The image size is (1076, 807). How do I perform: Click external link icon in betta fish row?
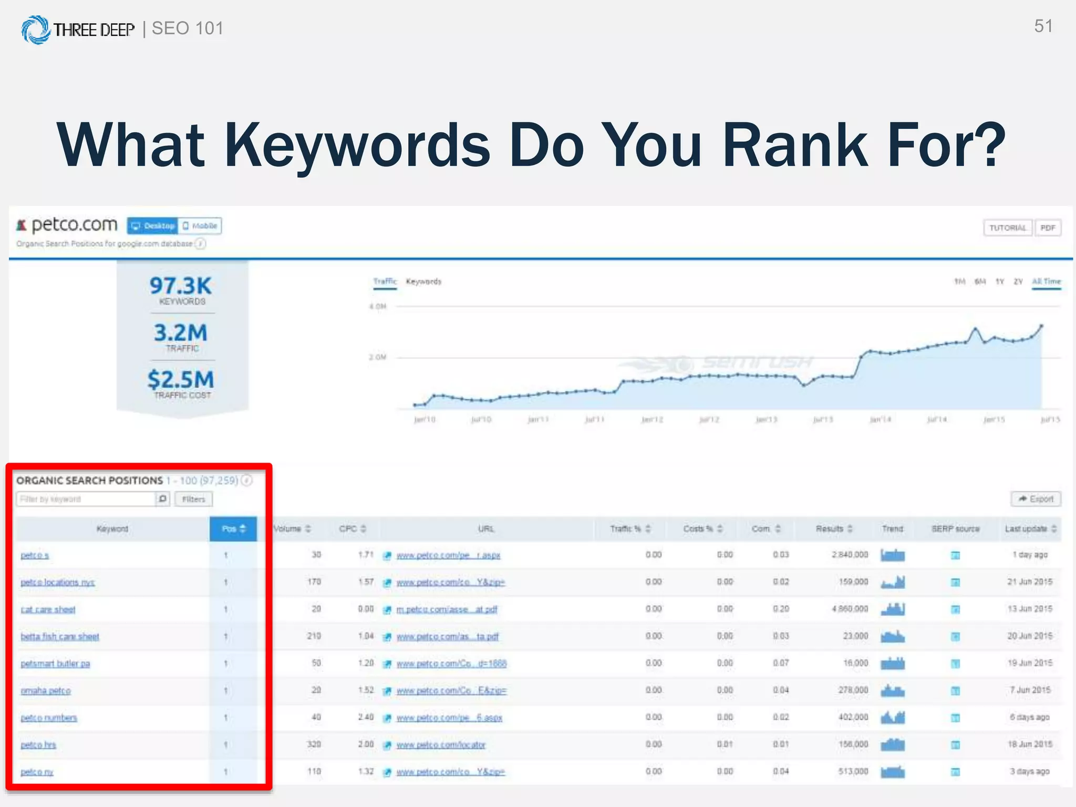[x=387, y=637]
